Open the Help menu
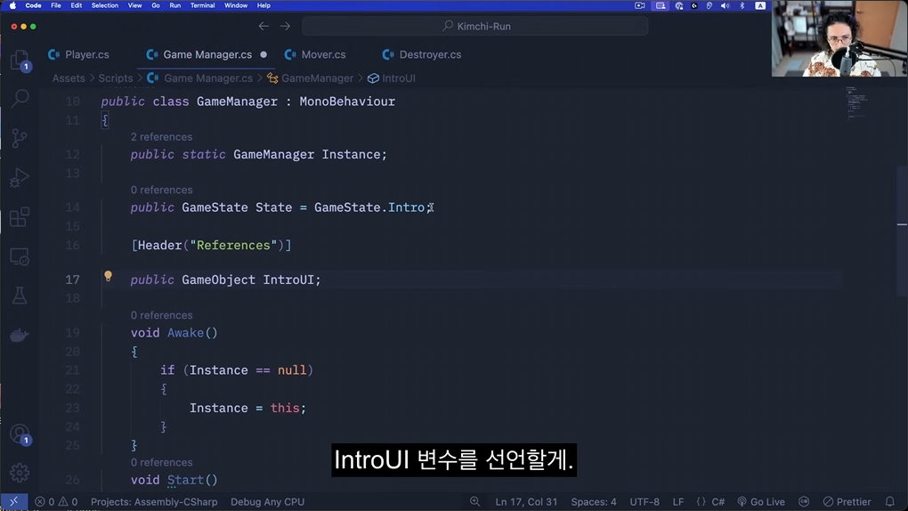Viewport: 908px width, 511px height. 263,5
